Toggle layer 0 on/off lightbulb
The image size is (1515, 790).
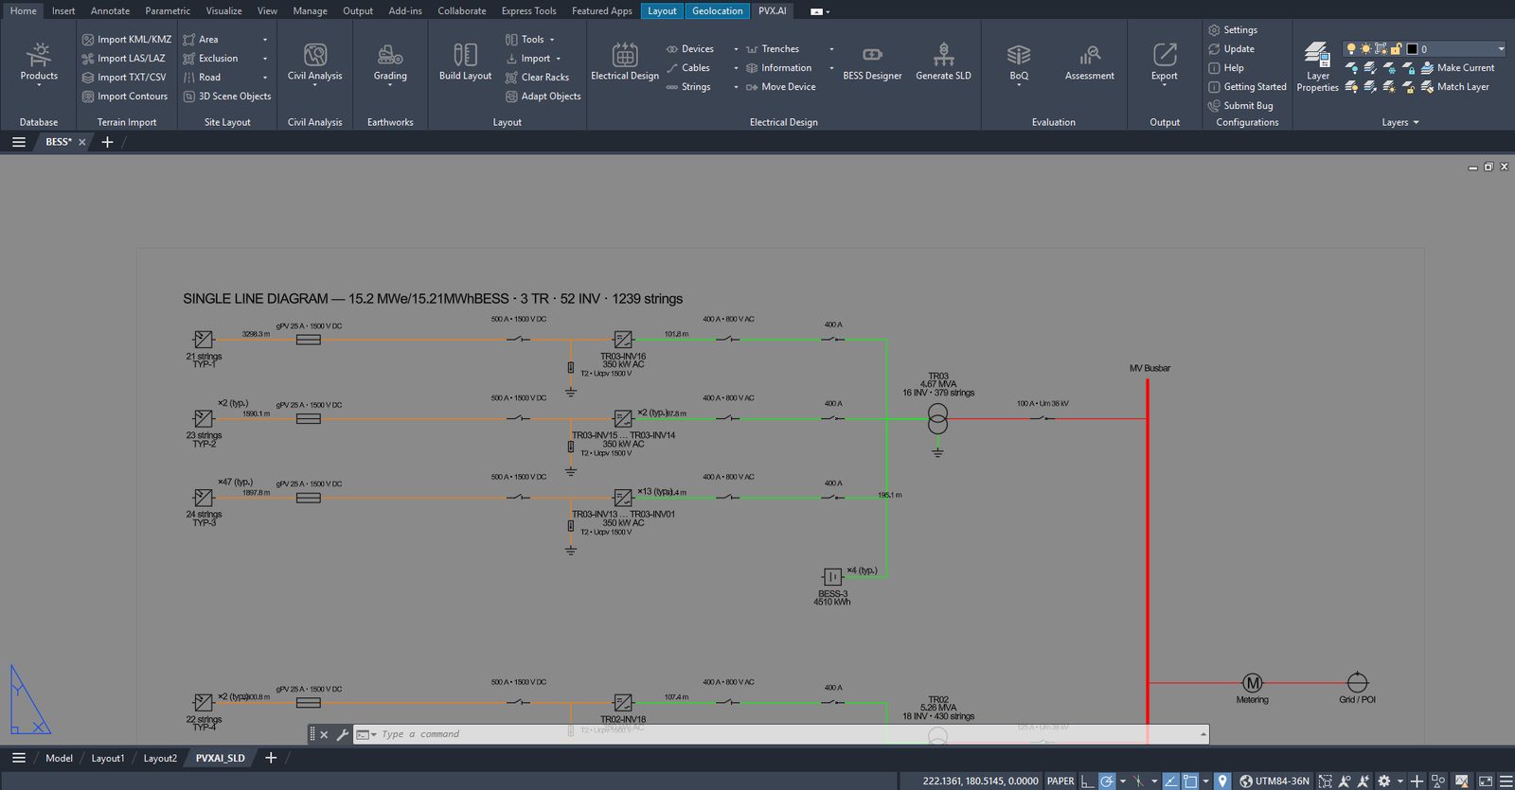(1351, 48)
